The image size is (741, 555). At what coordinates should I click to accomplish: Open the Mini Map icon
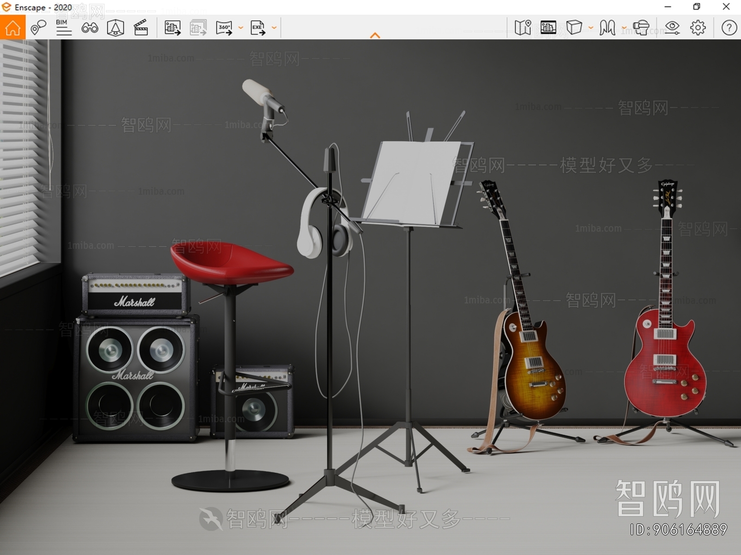[523, 28]
